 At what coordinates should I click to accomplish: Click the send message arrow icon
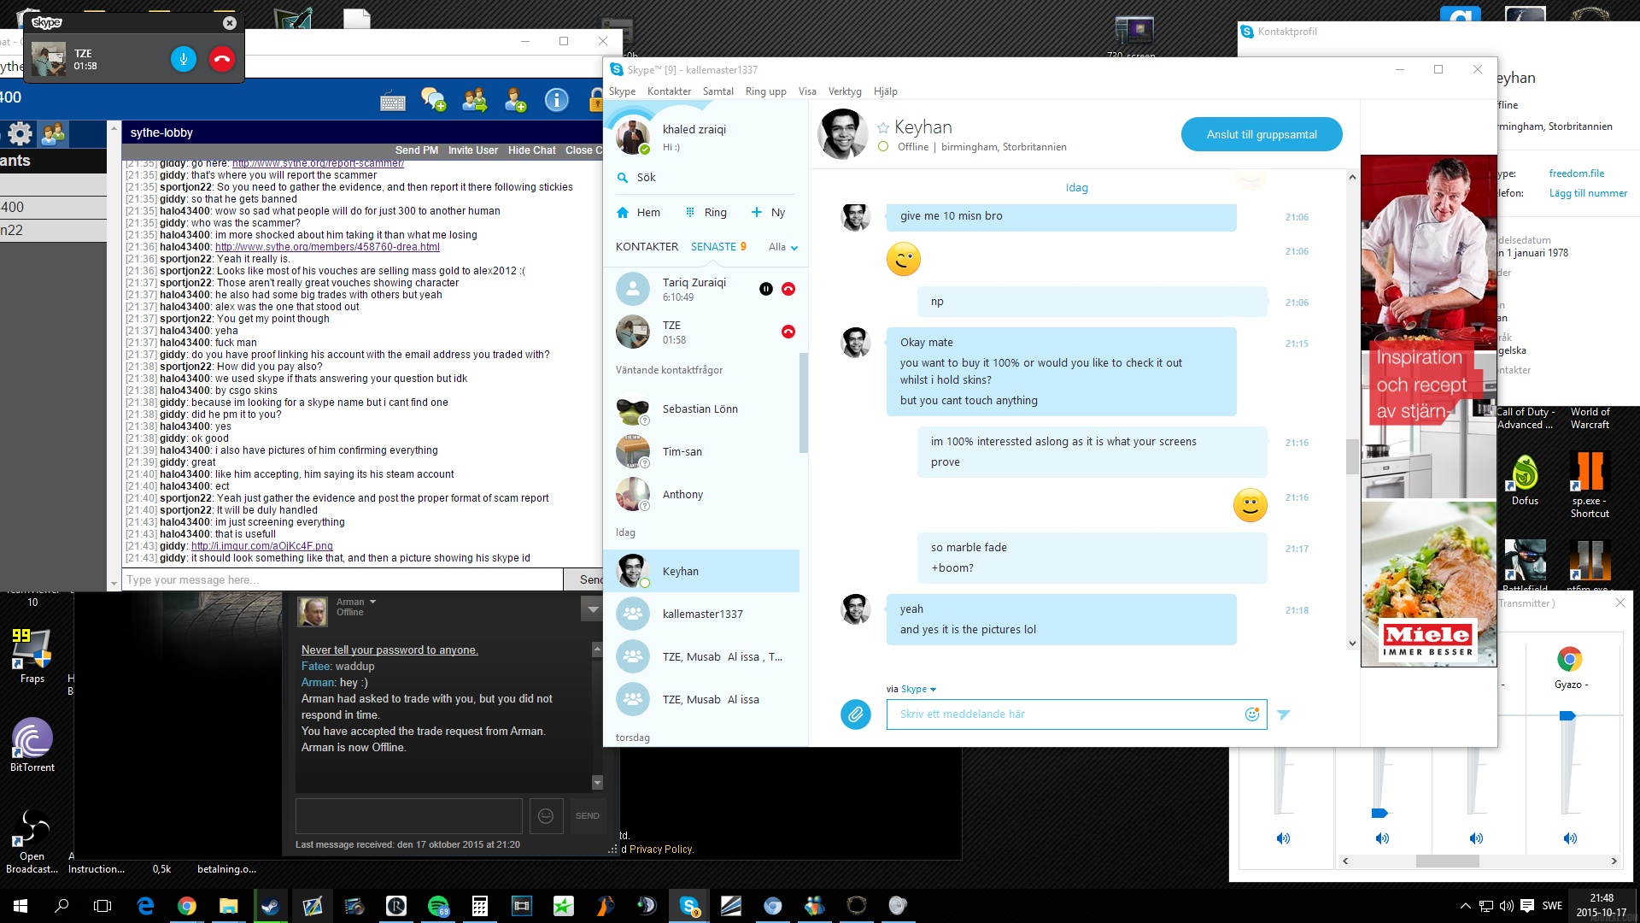(1283, 714)
